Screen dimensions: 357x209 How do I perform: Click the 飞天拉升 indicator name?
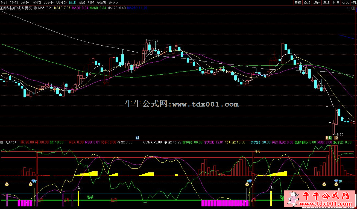11,142
